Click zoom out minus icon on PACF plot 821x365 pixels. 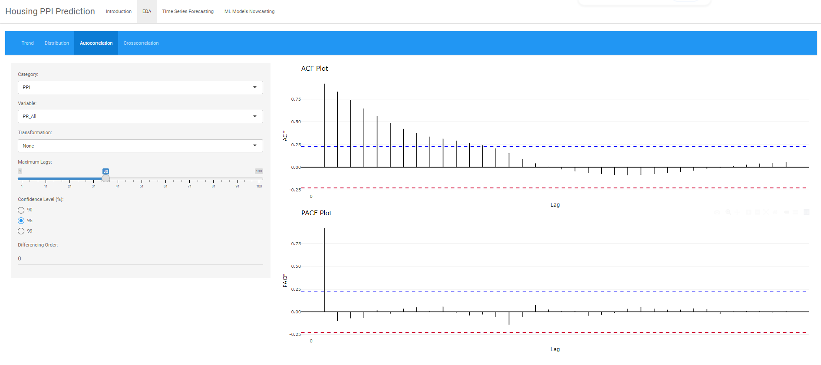click(x=757, y=212)
